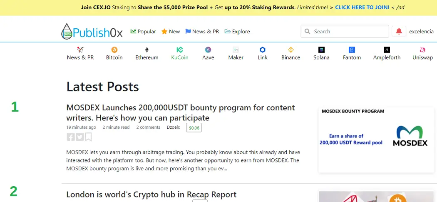This screenshot has width=437, height=202.
Task: Open the excelencia user profile
Action: (x=421, y=32)
